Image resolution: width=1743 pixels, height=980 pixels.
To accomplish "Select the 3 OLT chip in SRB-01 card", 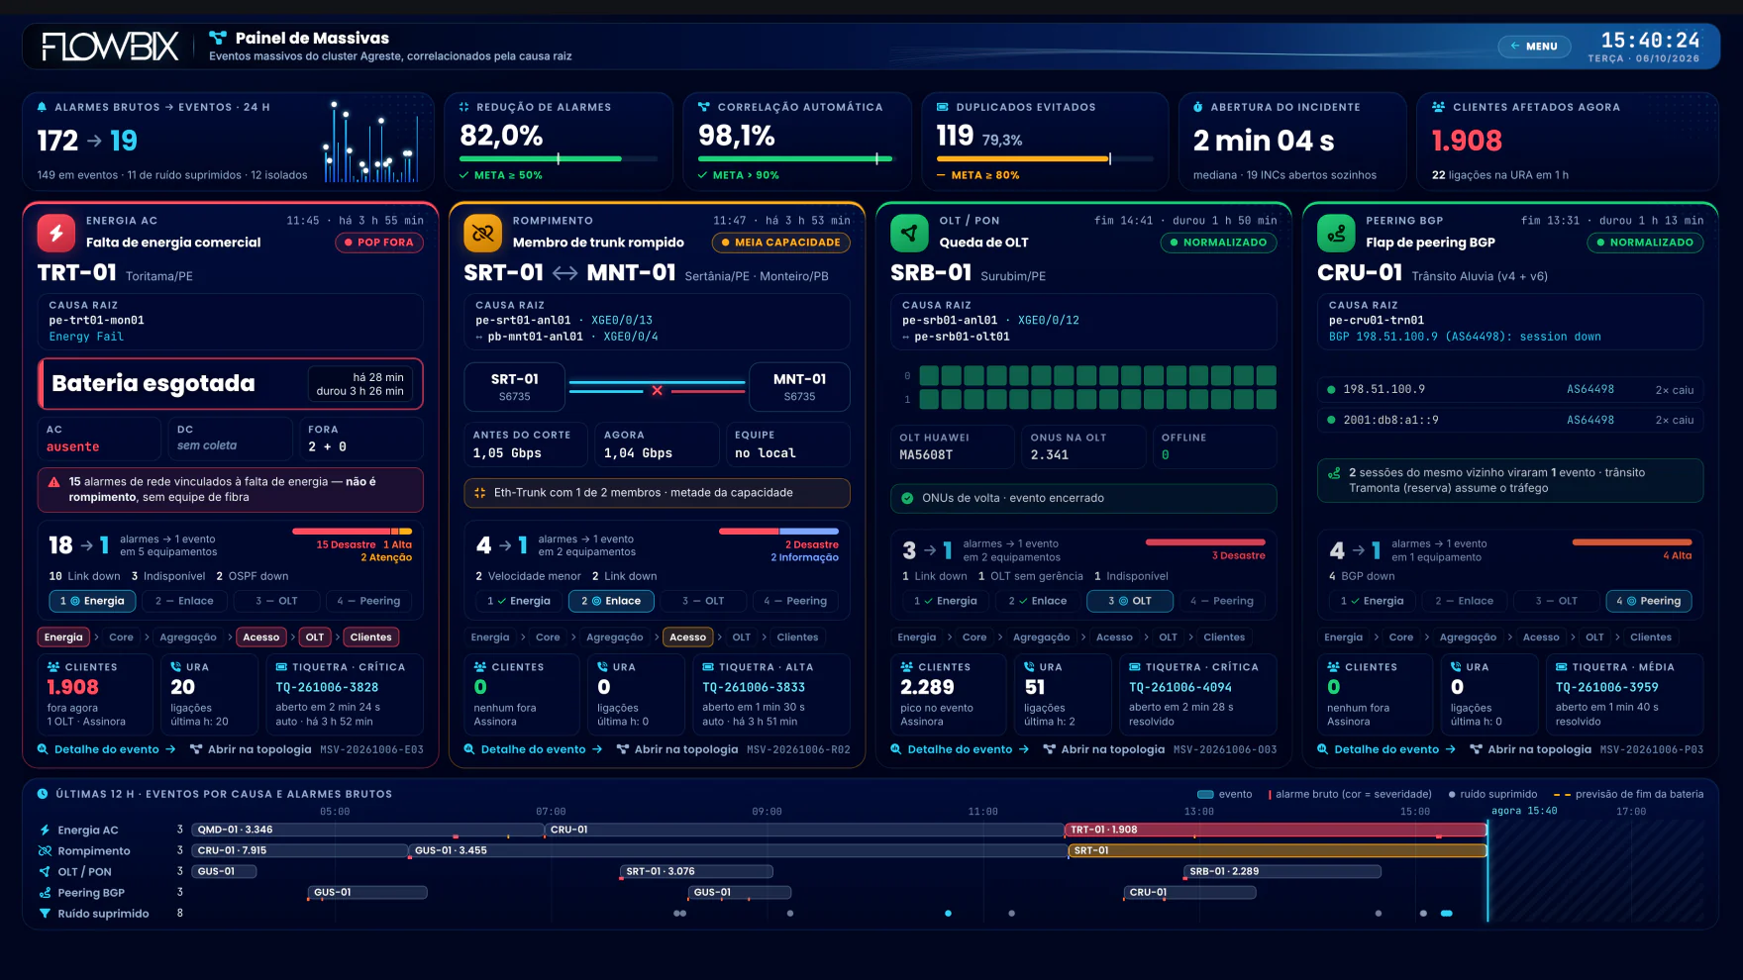I will point(1130,601).
